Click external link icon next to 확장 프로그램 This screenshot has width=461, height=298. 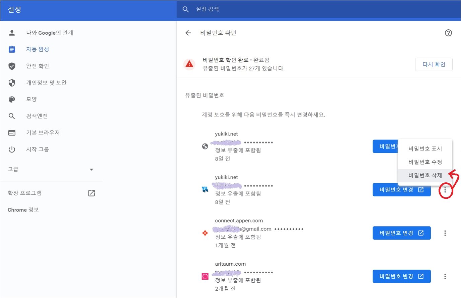tap(91, 193)
